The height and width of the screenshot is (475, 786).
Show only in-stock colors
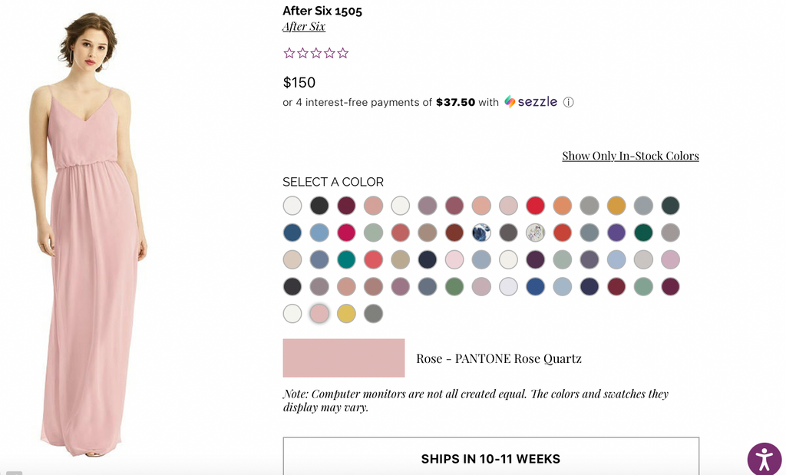(x=630, y=156)
